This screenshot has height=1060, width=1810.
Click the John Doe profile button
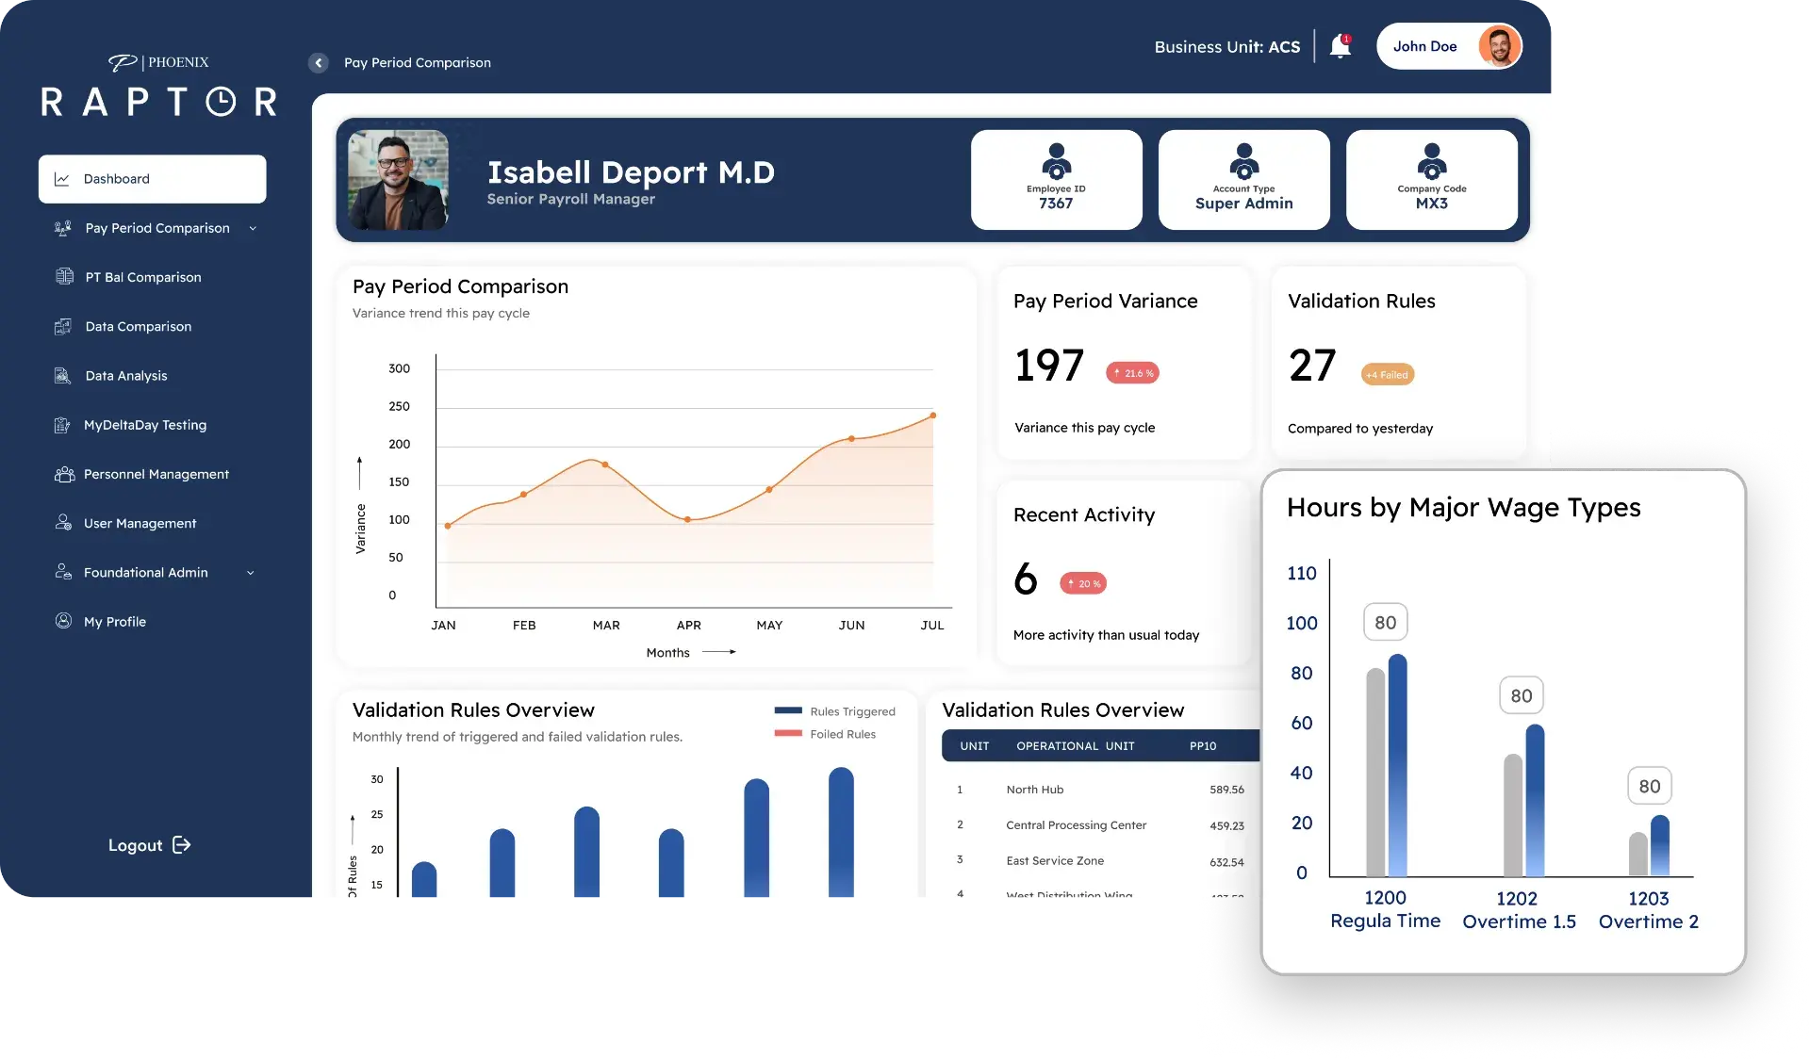point(1449,45)
